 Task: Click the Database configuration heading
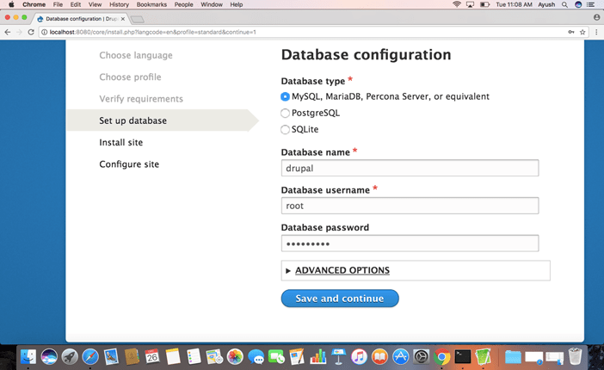pos(366,55)
